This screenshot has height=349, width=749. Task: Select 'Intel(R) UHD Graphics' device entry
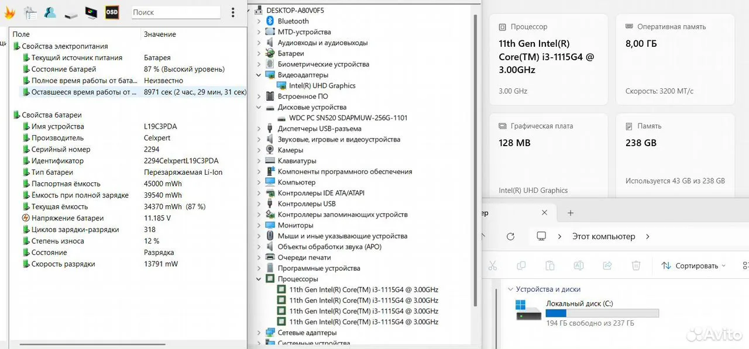(322, 86)
